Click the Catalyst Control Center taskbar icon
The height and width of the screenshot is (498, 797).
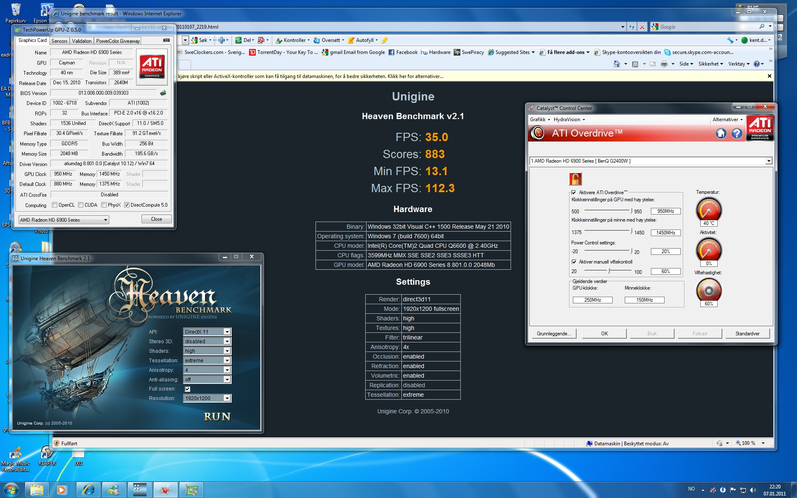[166, 490]
